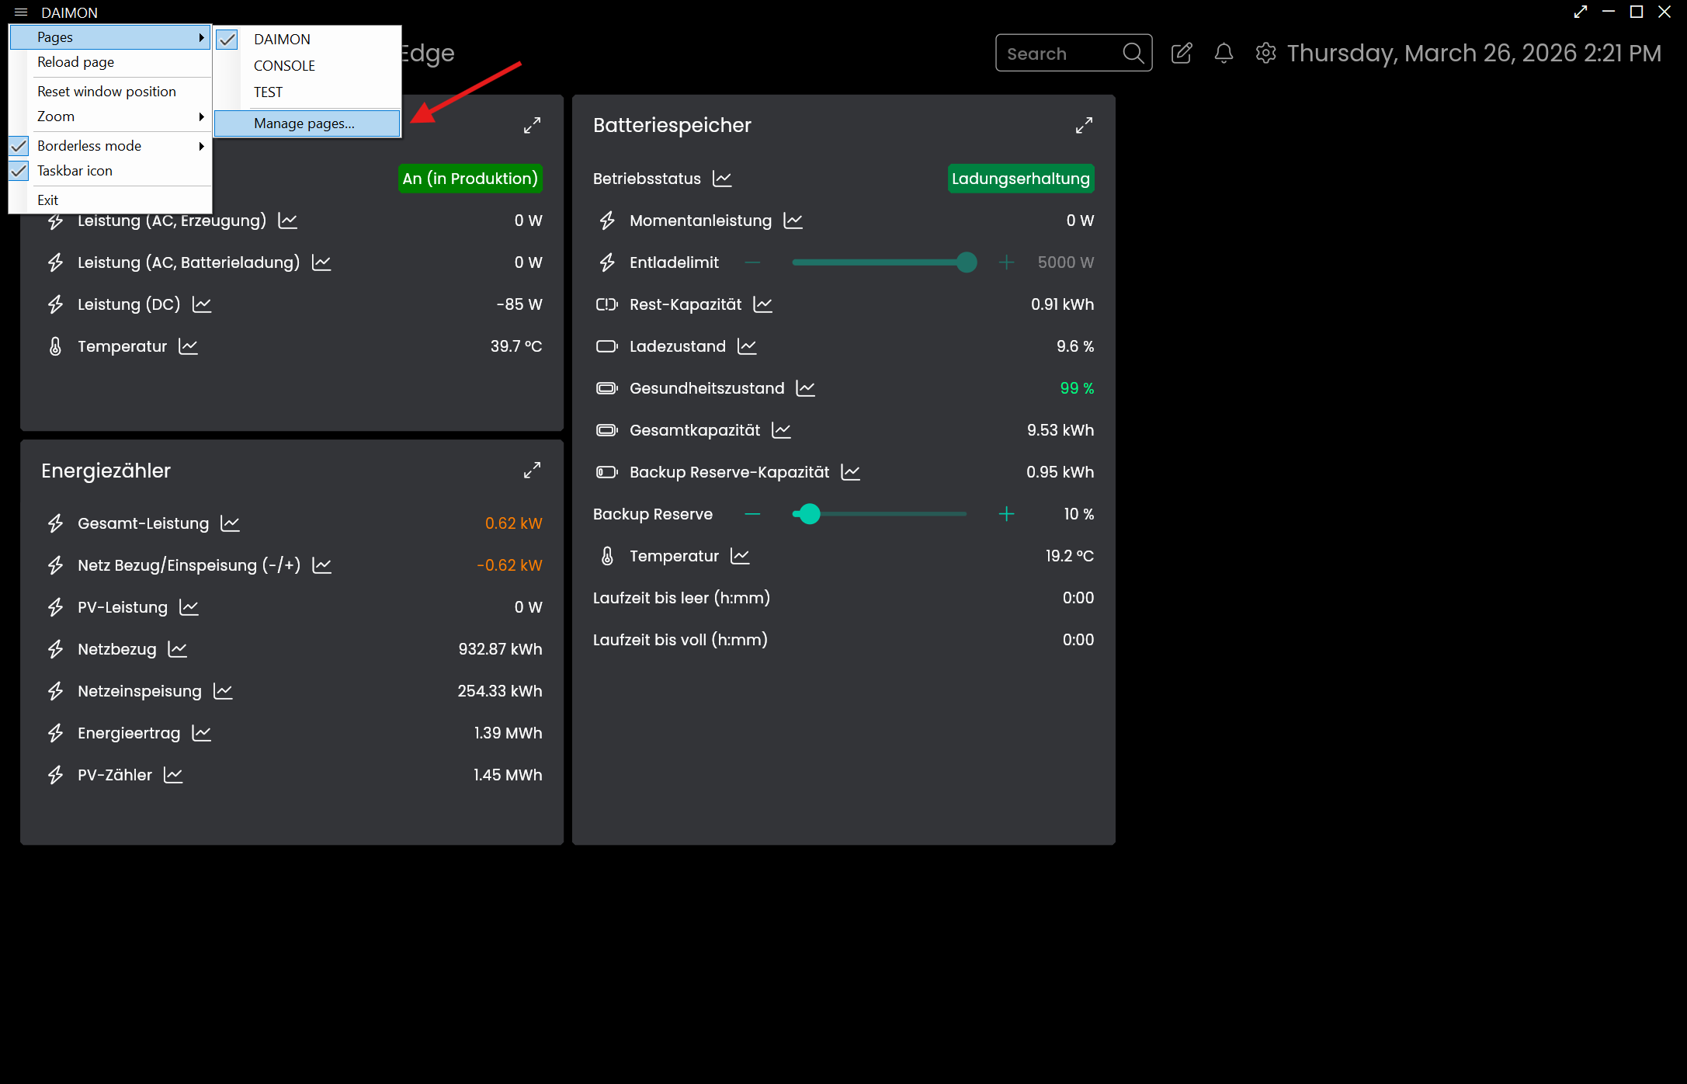This screenshot has width=1687, height=1084.
Task: Click Reload page in the menu
Action: 76,62
